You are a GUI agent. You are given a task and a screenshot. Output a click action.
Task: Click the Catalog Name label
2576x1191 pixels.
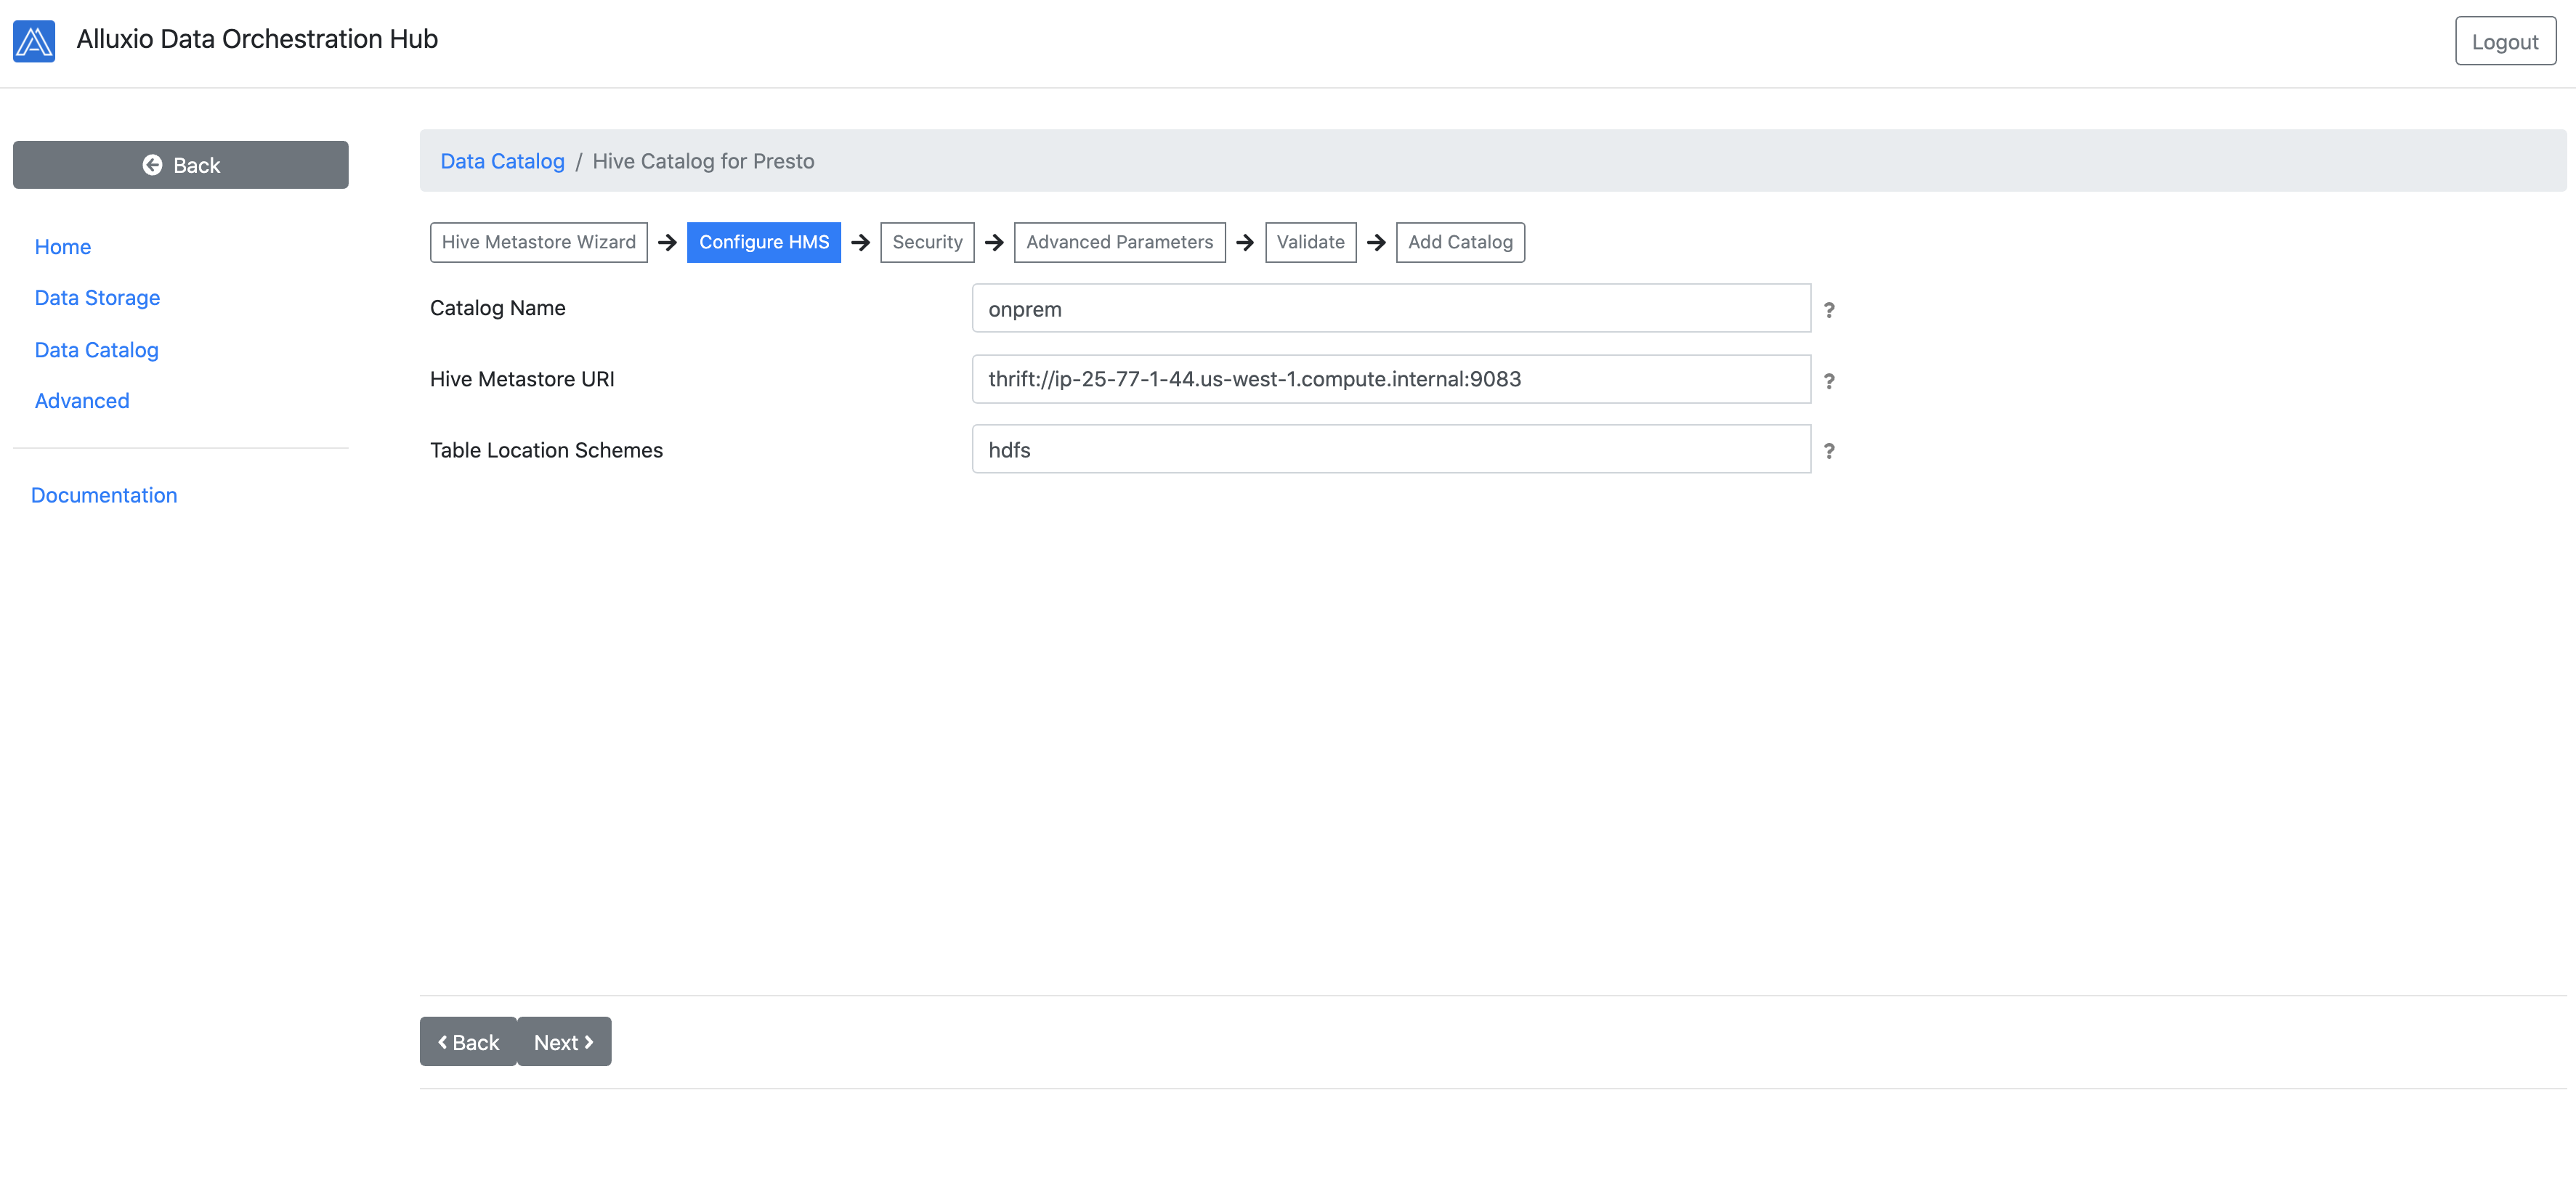498,308
